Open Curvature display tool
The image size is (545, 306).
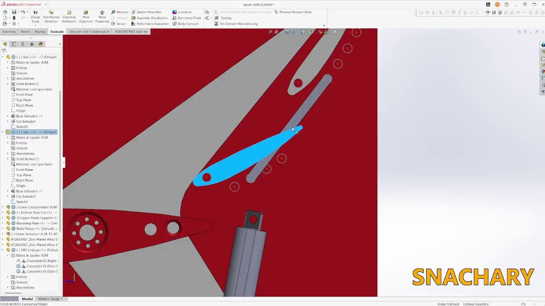[x=182, y=12]
